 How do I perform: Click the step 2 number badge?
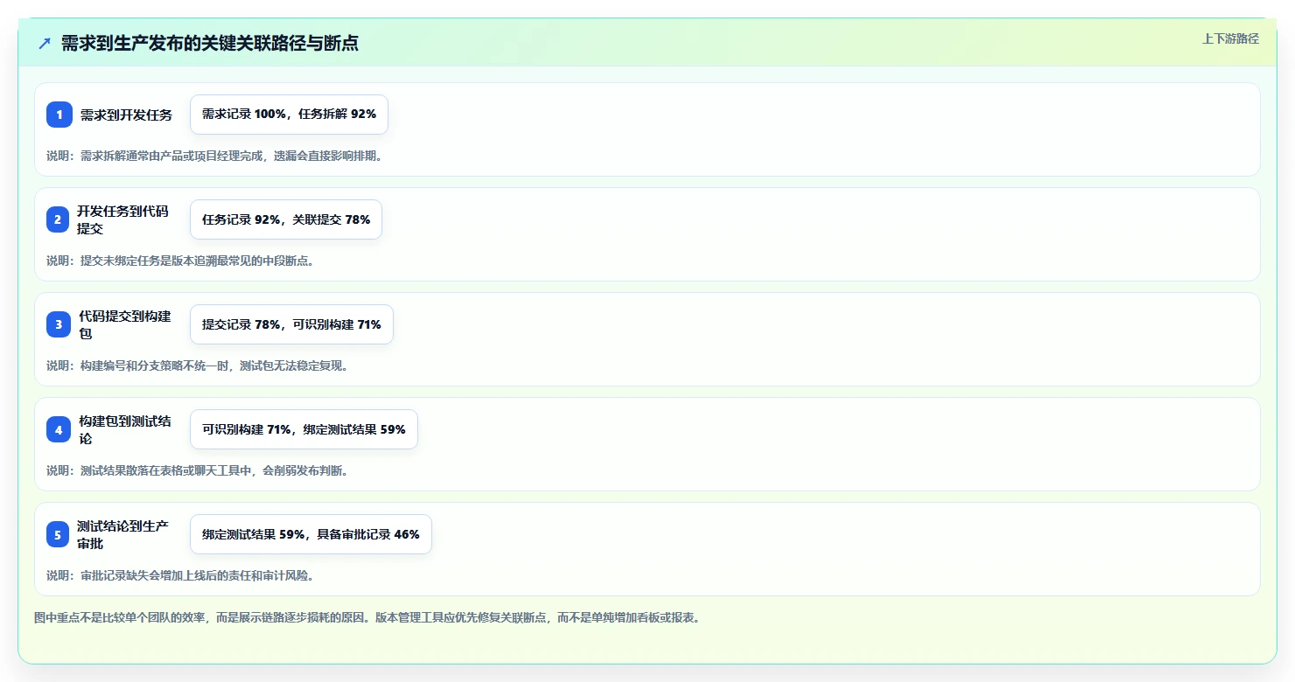(x=58, y=219)
